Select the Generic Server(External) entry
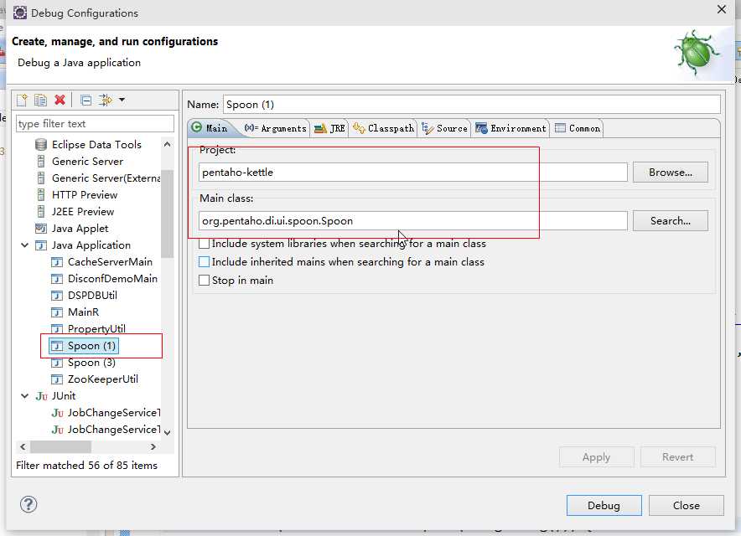The image size is (741, 536). [106, 178]
